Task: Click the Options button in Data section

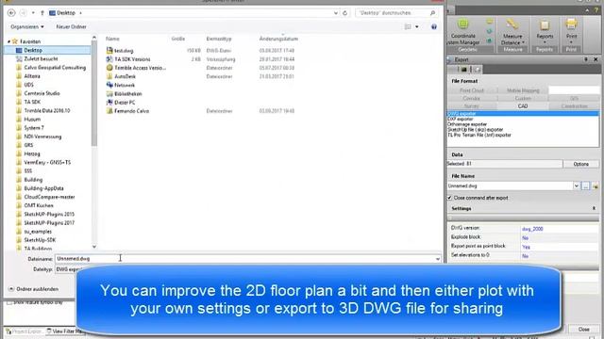Action: [x=581, y=164]
